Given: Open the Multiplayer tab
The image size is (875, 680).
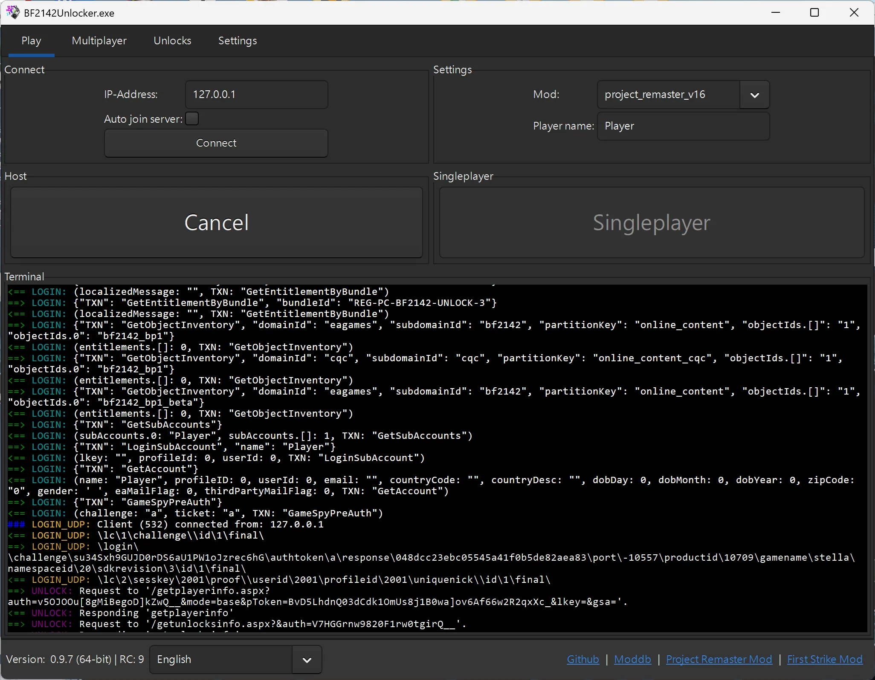Looking at the screenshot, I should click(x=99, y=41).
